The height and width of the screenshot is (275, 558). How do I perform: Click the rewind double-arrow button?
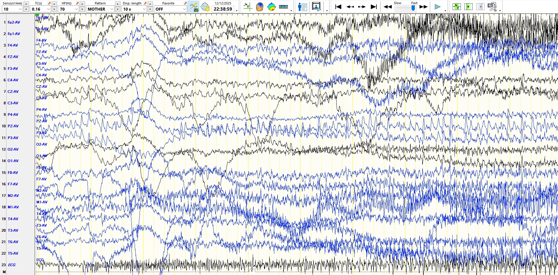[x=388, y=7]
